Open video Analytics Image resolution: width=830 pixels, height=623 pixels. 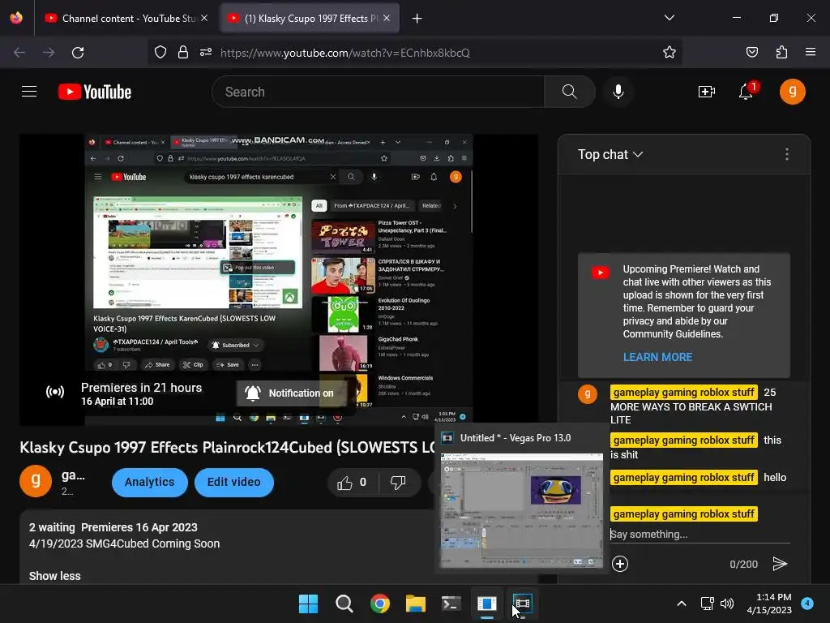(149, 482)
